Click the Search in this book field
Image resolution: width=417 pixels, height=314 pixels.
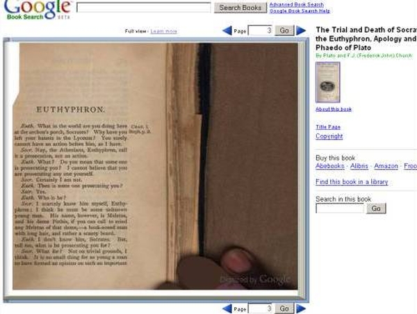(340, 208)
